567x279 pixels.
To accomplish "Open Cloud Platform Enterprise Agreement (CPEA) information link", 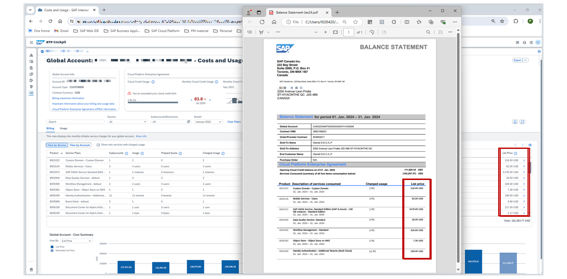I will [84, 109].
